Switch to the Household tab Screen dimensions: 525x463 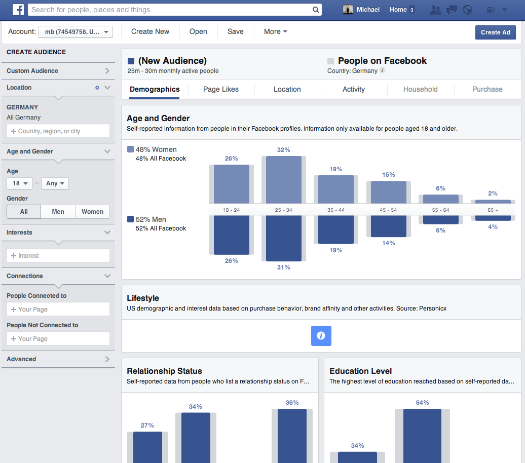420,89
